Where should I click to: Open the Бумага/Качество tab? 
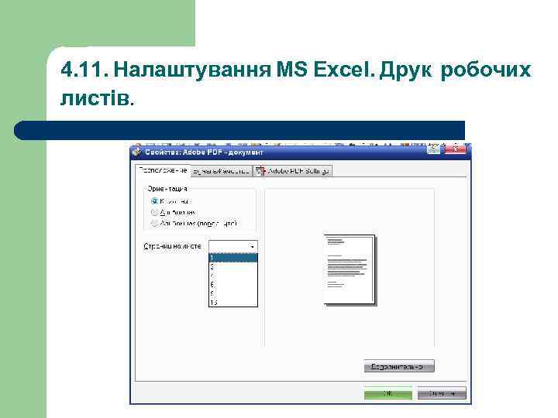[221, 171]
